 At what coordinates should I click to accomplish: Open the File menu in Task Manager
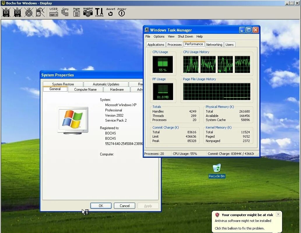click(x=148, y=36)
